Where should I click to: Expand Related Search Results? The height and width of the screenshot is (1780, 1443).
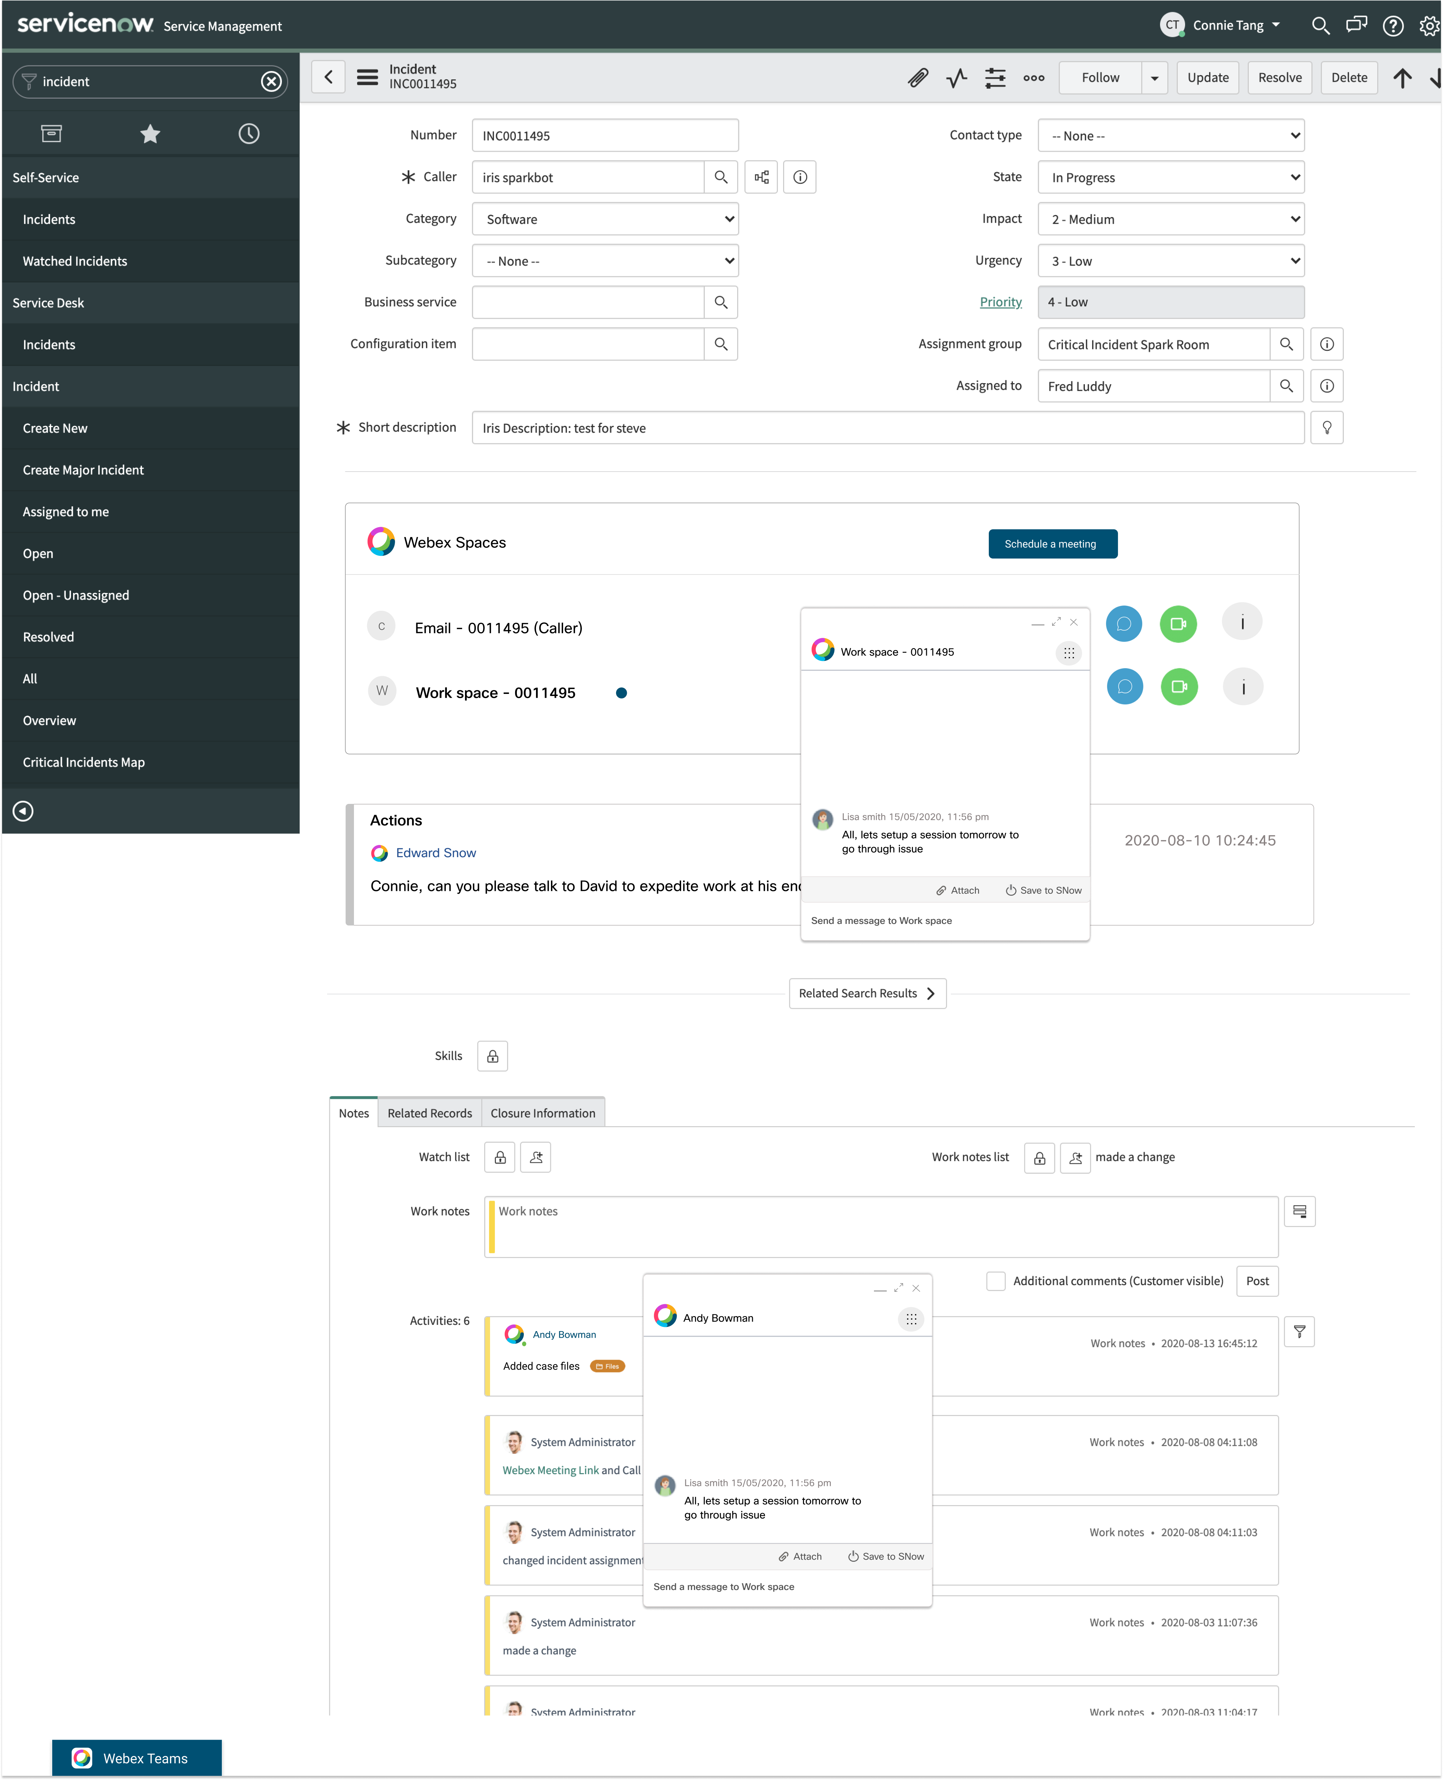867,994
